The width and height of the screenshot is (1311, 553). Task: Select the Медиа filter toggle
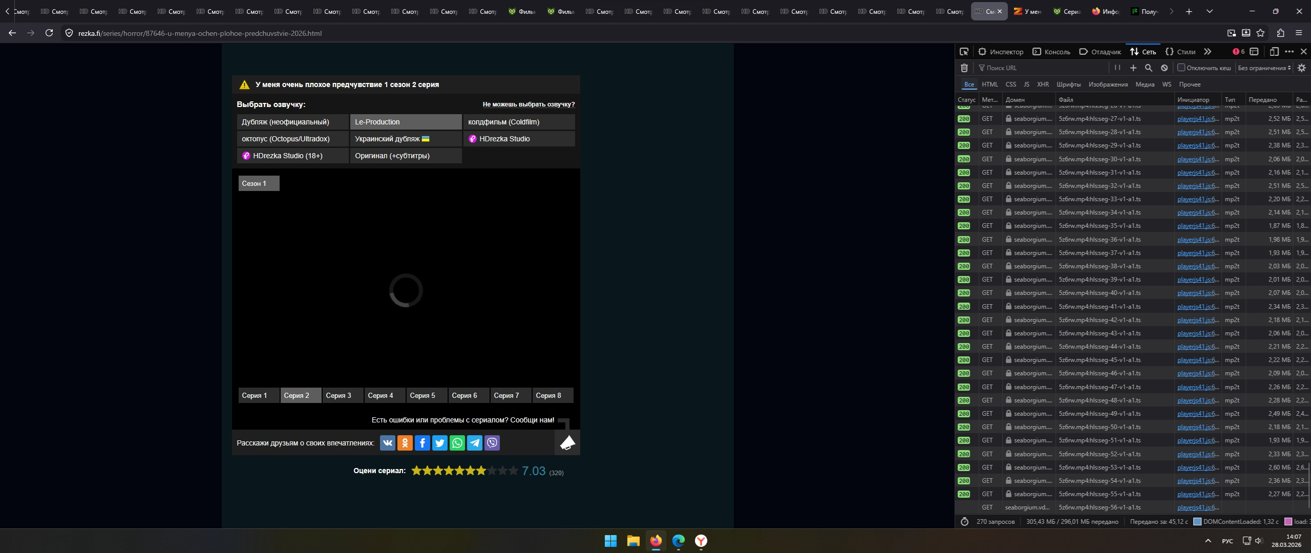pyautogui.click(x=1145, y=84)
